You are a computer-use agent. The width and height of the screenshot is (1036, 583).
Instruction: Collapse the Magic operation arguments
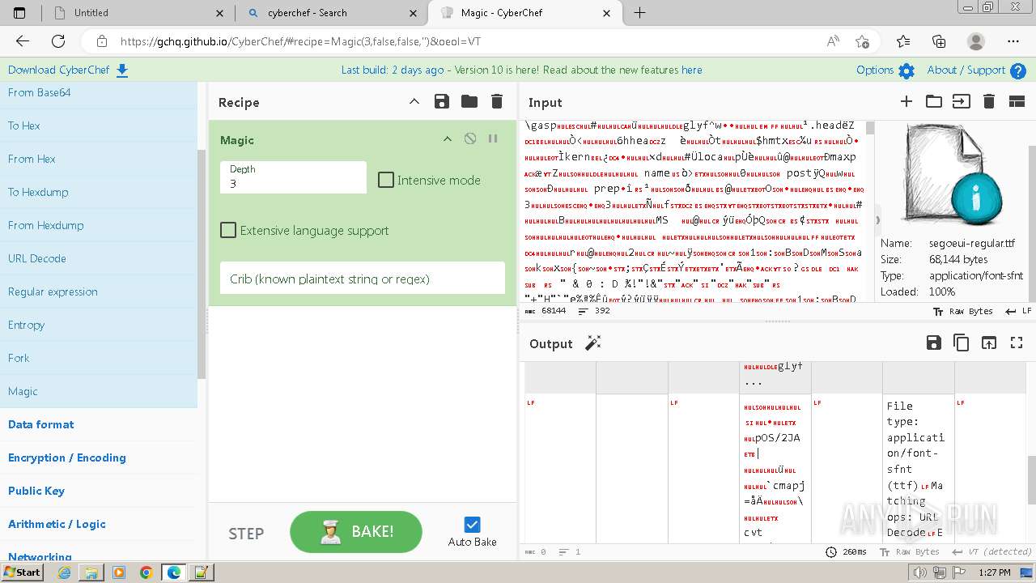[x=447, y=139]
